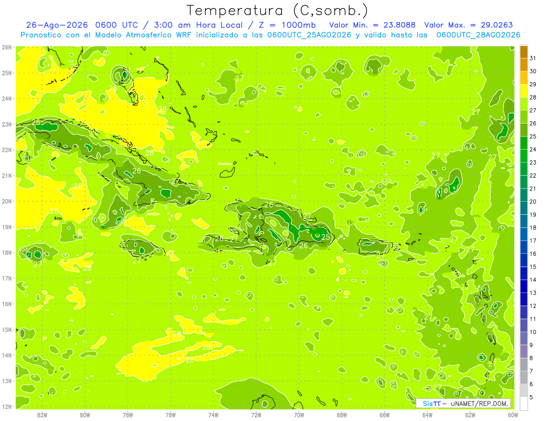The image size is (545, 421).
Task: Click the color bar scale value 13
Action: coord(533,293)
